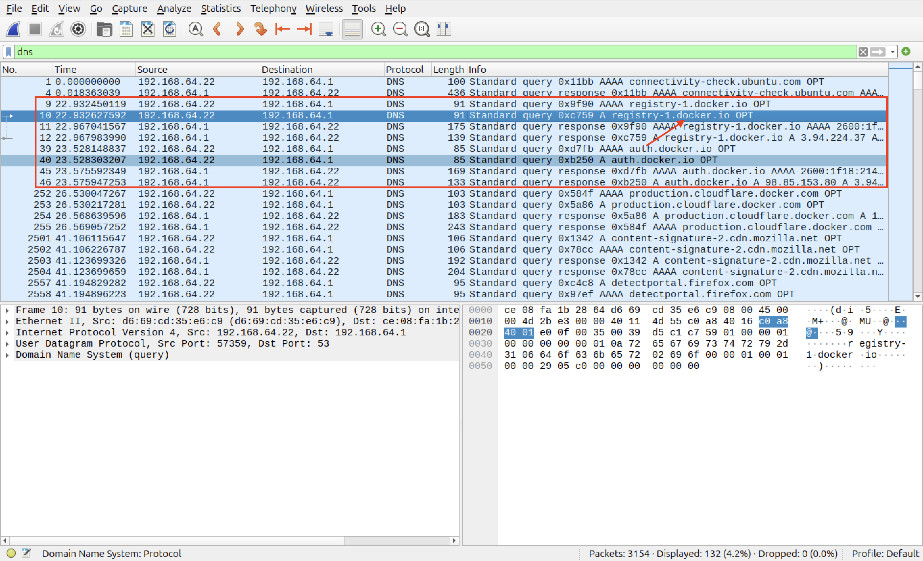Screen dimensions: 923x561
Task: Toggle auto-scroll to last packet
Action: pyautogui.click(x=326, y=29)
